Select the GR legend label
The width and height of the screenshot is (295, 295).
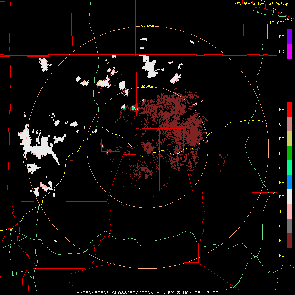281,124
